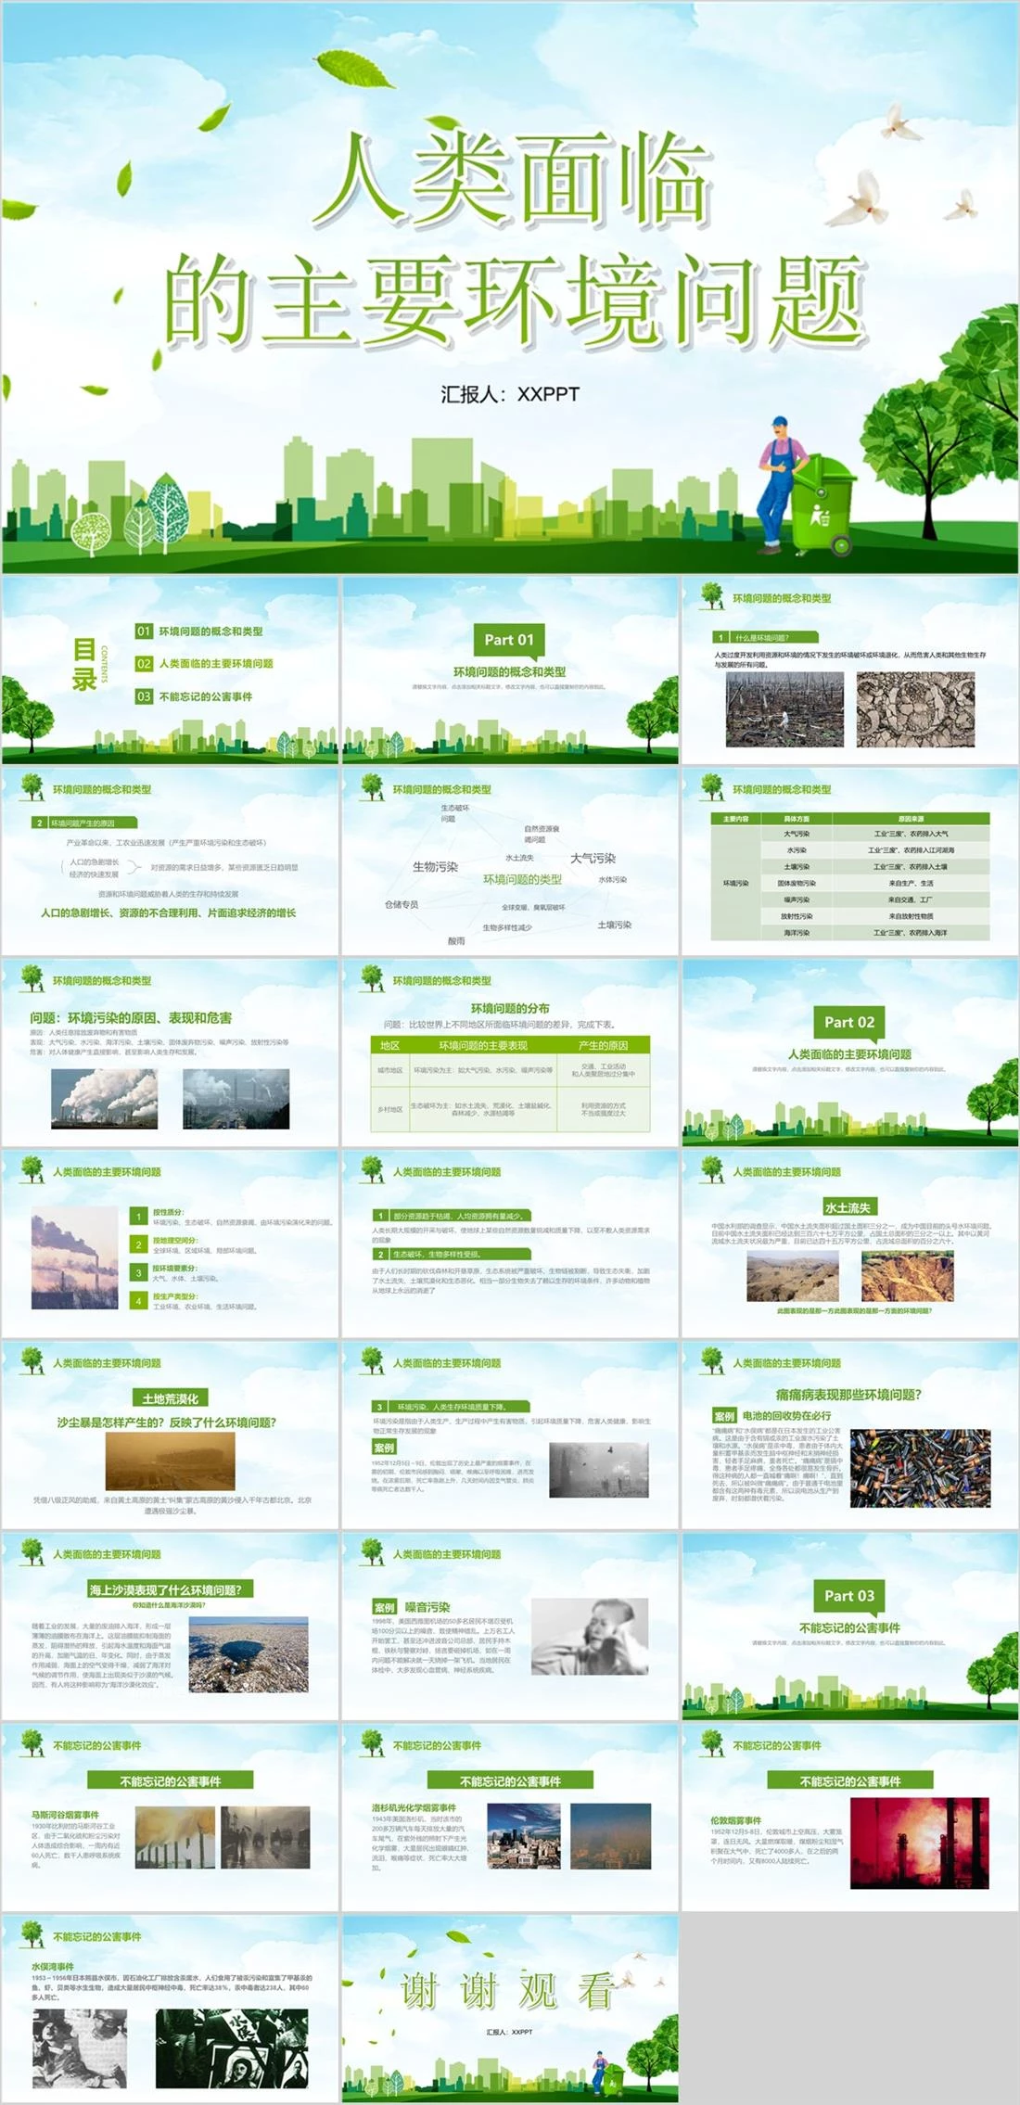The height and width of the screenshot is (2105, 1020).
Task: Click the 环境问题产生的原因 section label
Action: pos(84,823)
